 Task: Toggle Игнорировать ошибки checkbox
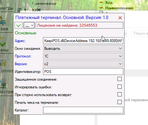point(119,87)
